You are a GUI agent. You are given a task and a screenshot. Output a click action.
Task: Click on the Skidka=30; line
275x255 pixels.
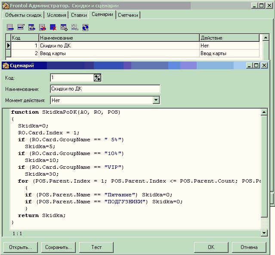click(42, 174)
